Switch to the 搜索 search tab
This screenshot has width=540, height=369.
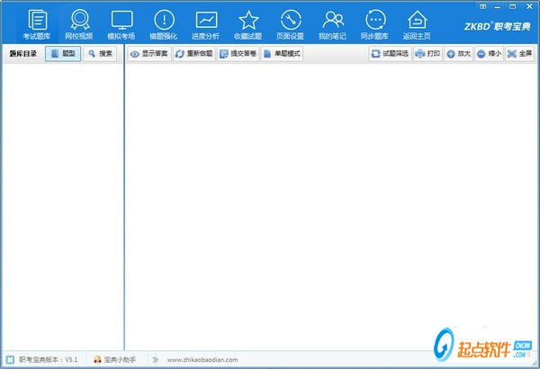[x=100, y=54]
